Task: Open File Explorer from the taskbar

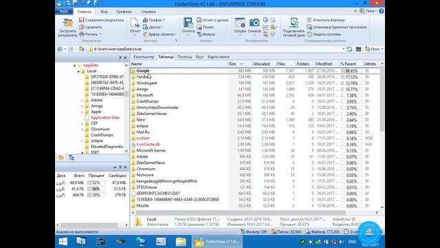Action: (181, 242)
